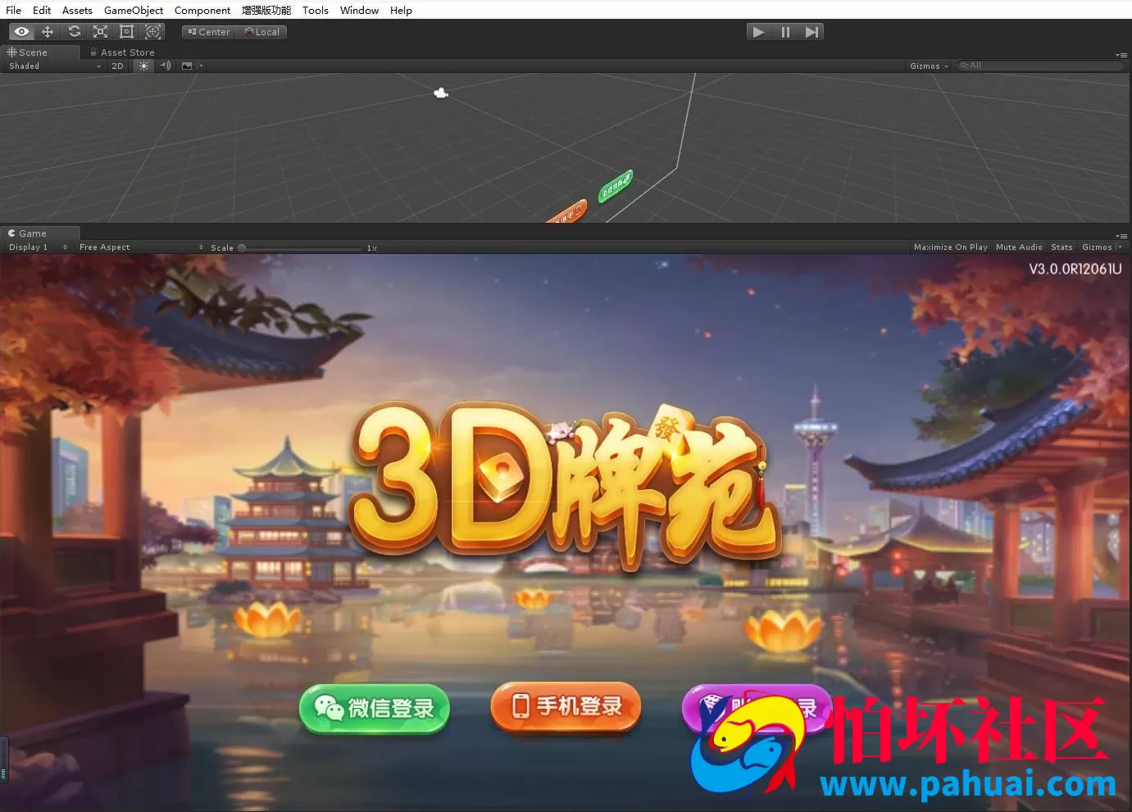This screenshot has height=812, width=1132.
Task: Open the Edit menu
Action: point(42,10)
